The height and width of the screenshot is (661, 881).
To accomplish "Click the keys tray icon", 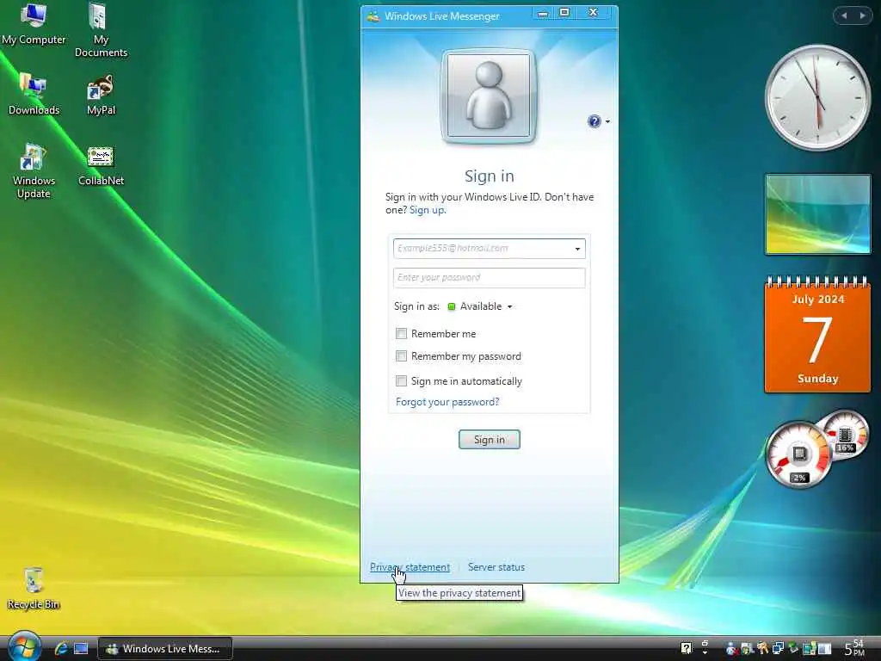I will click(x=762, y=648).
